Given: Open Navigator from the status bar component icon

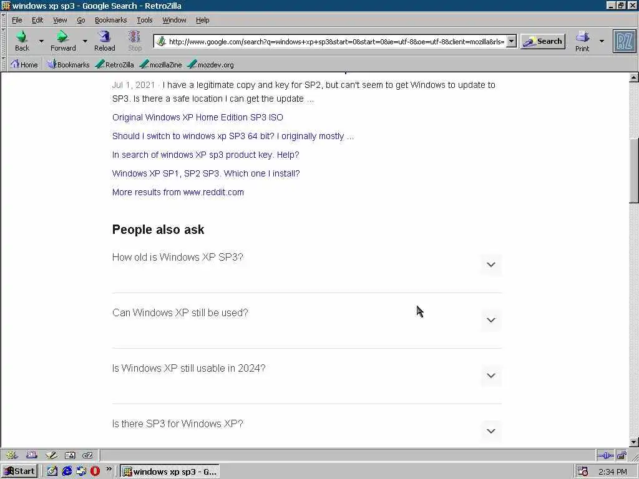Looking at the screenshot, I should [11, 455].
